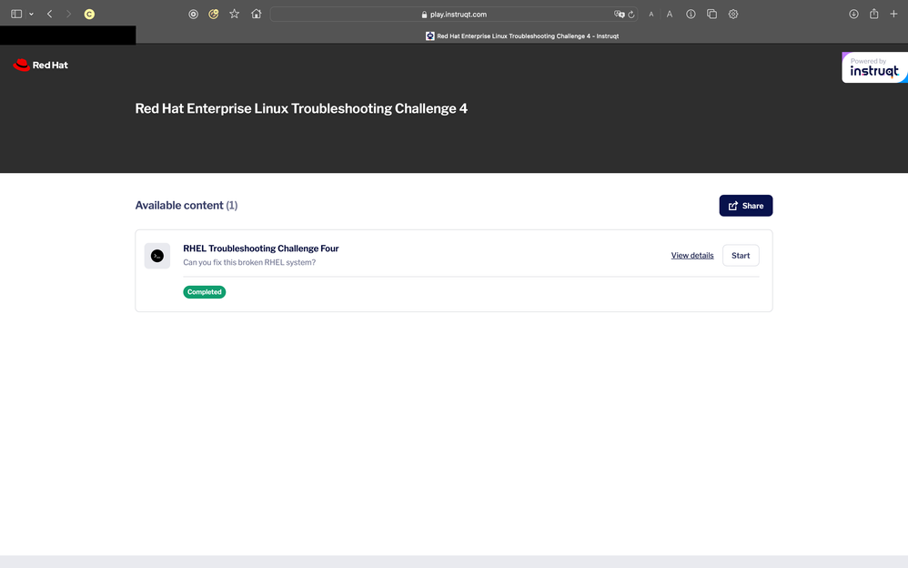This screenshot has width=908, height=568.
Task: Open the settings gear in toolbar
Action: 733,15
